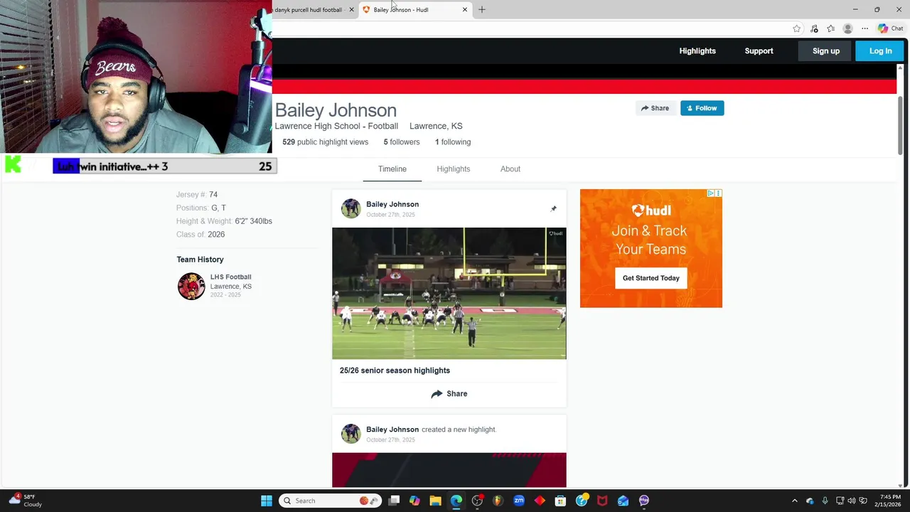
Task: Close the danyk purcell hudl football tab
Action: (x=351, y=10)
